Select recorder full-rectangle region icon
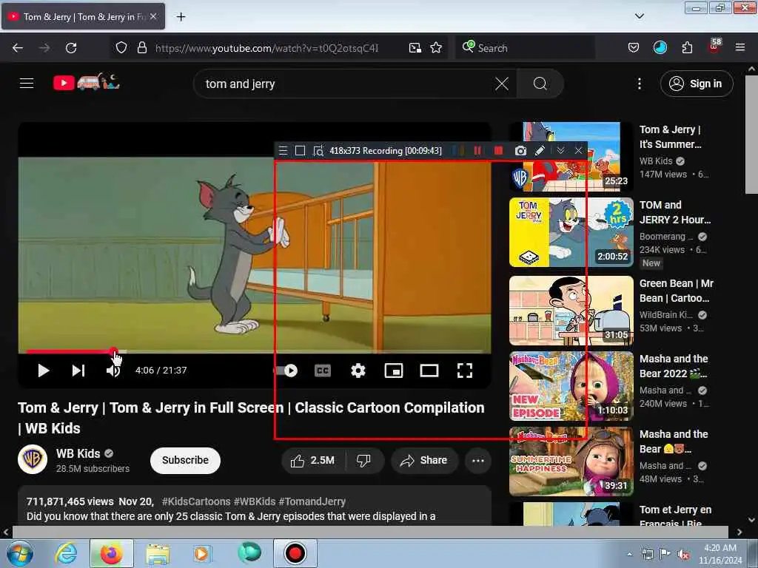This screenshot has height=568, width=758. pyautogui.click(x=300, y=151)
